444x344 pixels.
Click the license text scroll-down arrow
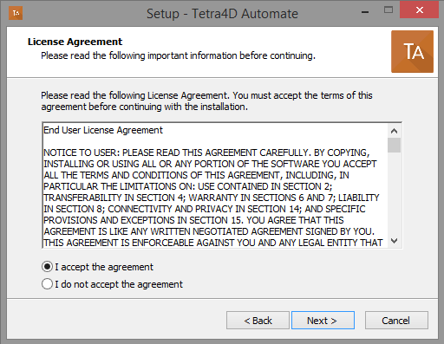click(394, 240)
